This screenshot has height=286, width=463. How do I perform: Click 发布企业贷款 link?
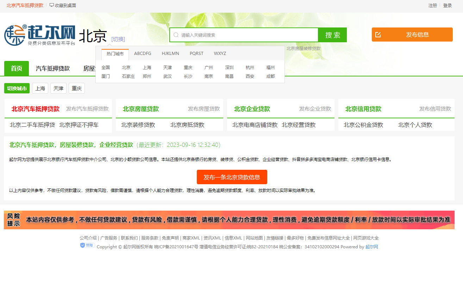pos(315,109)
